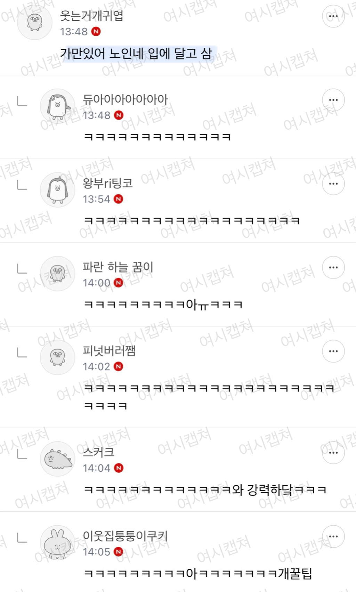Open more options for 듀아아아아아아아 reply

(333, 100)
